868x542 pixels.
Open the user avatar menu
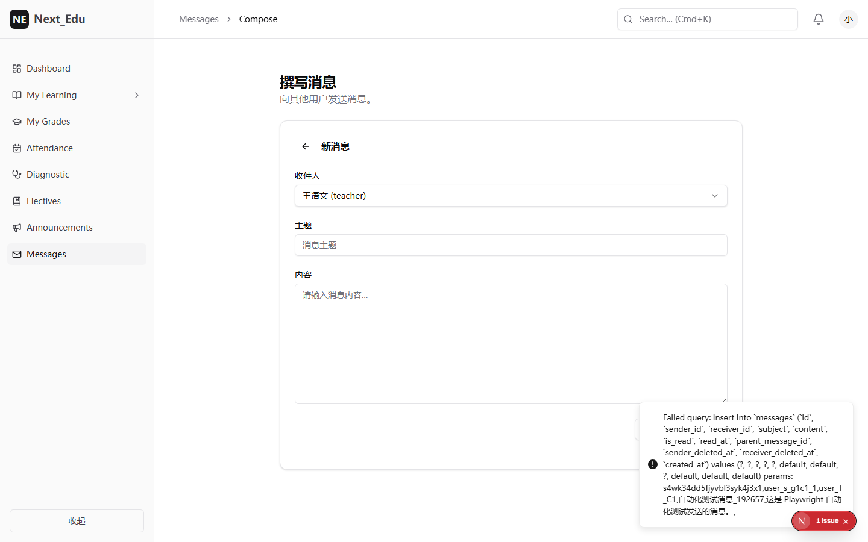pyautogui.click(x=849, y=19)
